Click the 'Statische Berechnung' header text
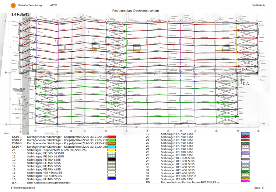276x192 pixels. click(30, 5)
